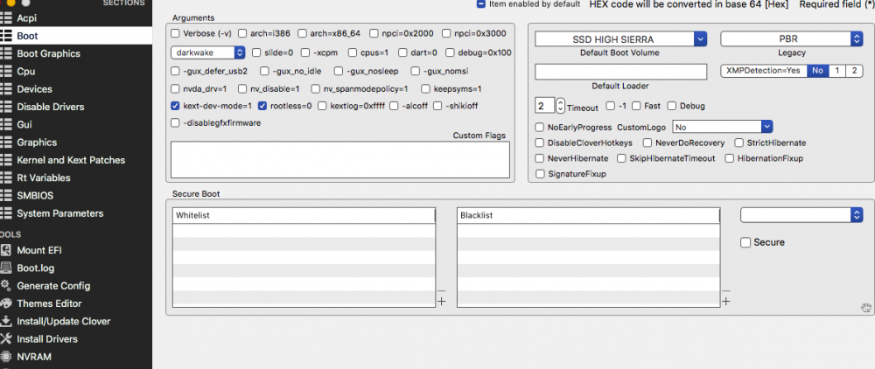
Task: Click the Boot Graphics section list icon
Action: pos(5,53)
